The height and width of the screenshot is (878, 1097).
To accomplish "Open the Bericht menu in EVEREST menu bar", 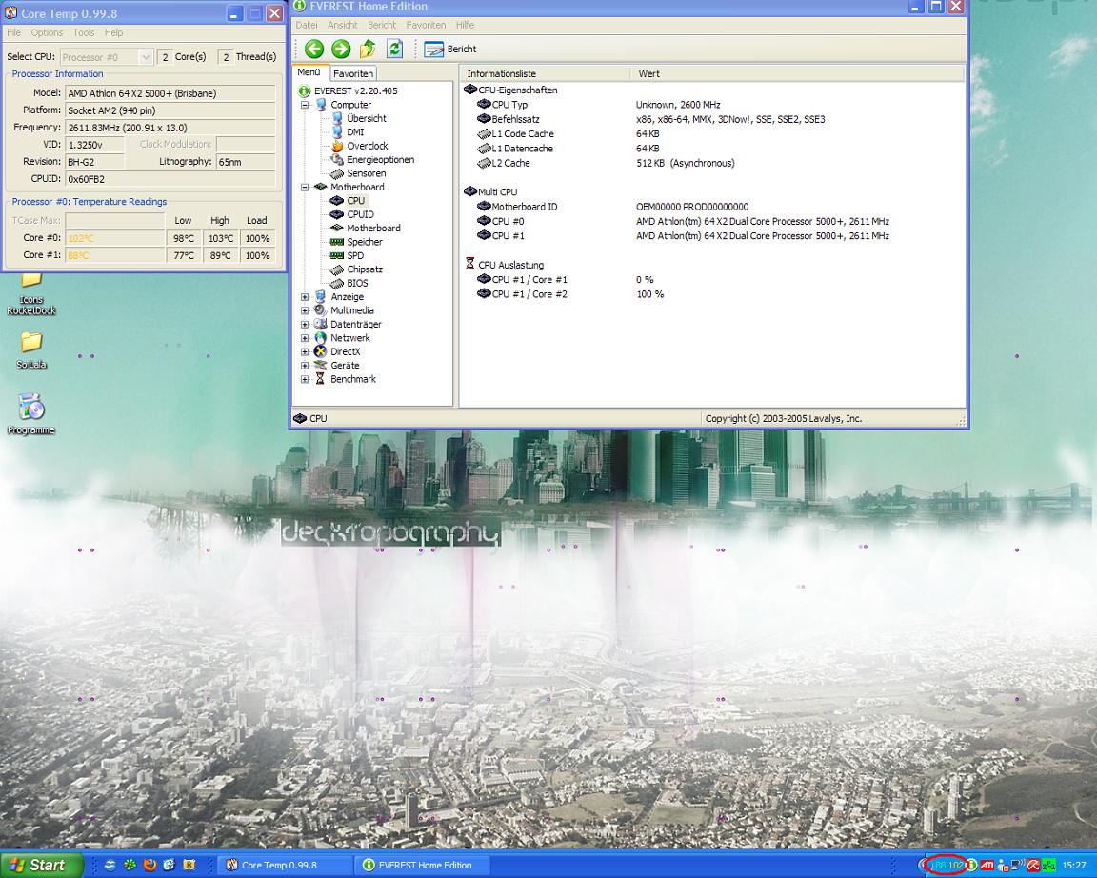I will (x=382, y=25).
